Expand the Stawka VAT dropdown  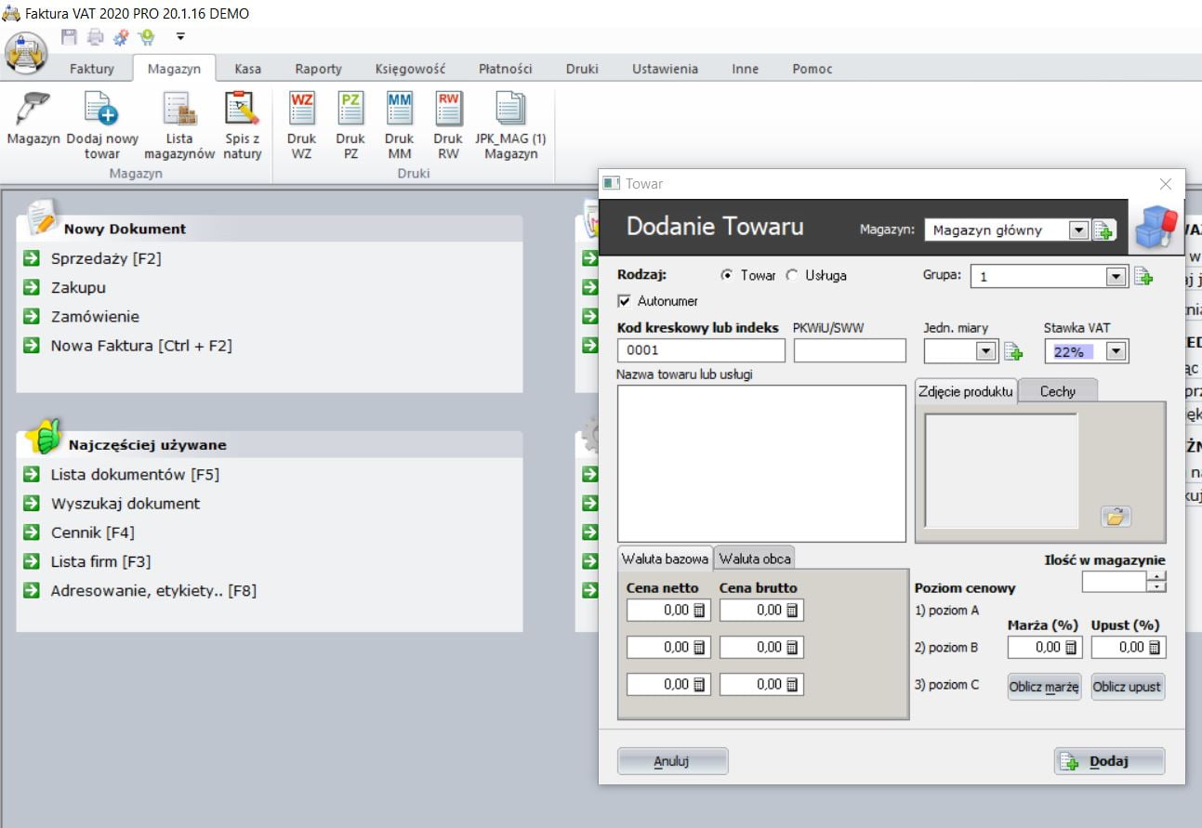point(1117,351)
